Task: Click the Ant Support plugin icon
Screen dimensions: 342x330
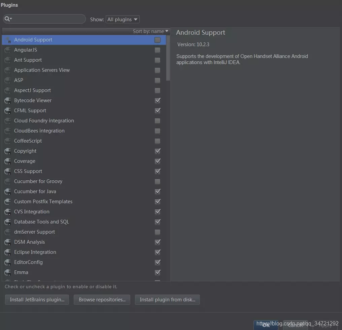Action: pyautogui.click(x=8, y=60)
